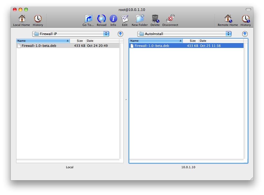Select local Firewall-1.0-beta.deb file
The width and height of the screenshot is (264, 195).
(39, 46)
